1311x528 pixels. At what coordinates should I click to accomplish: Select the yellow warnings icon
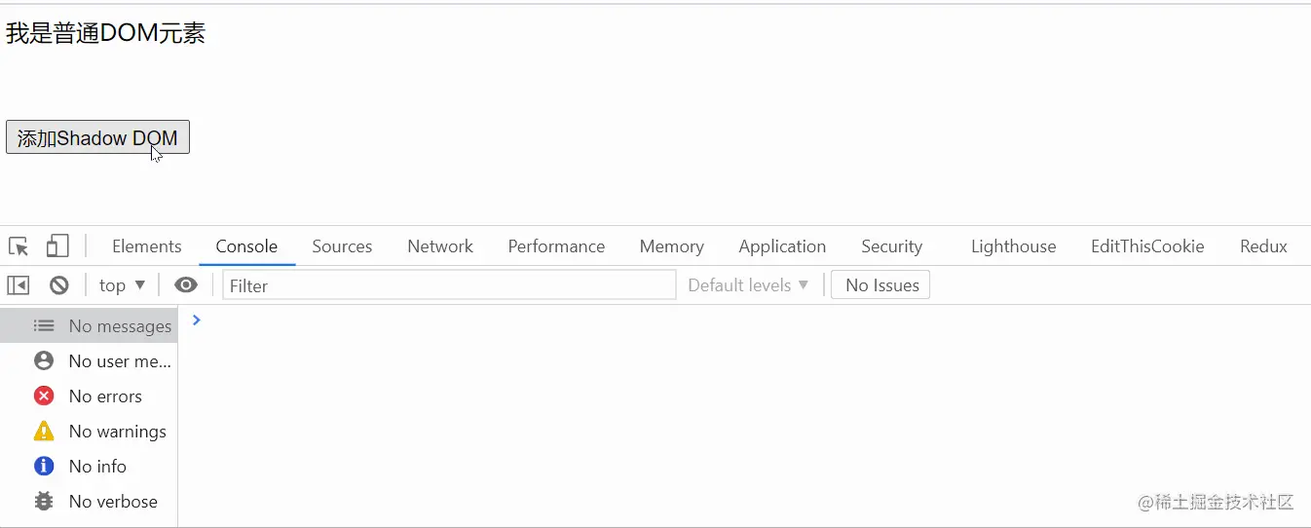(x=44, y=432)
